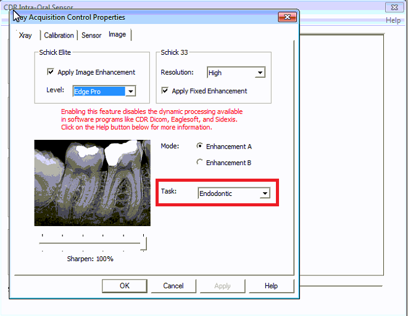Open the Help menu in main window
This screenshot has height=316, width=408.
[x=393, y=20]
